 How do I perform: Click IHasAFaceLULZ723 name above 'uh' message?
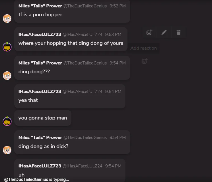(x=40, y=166)
